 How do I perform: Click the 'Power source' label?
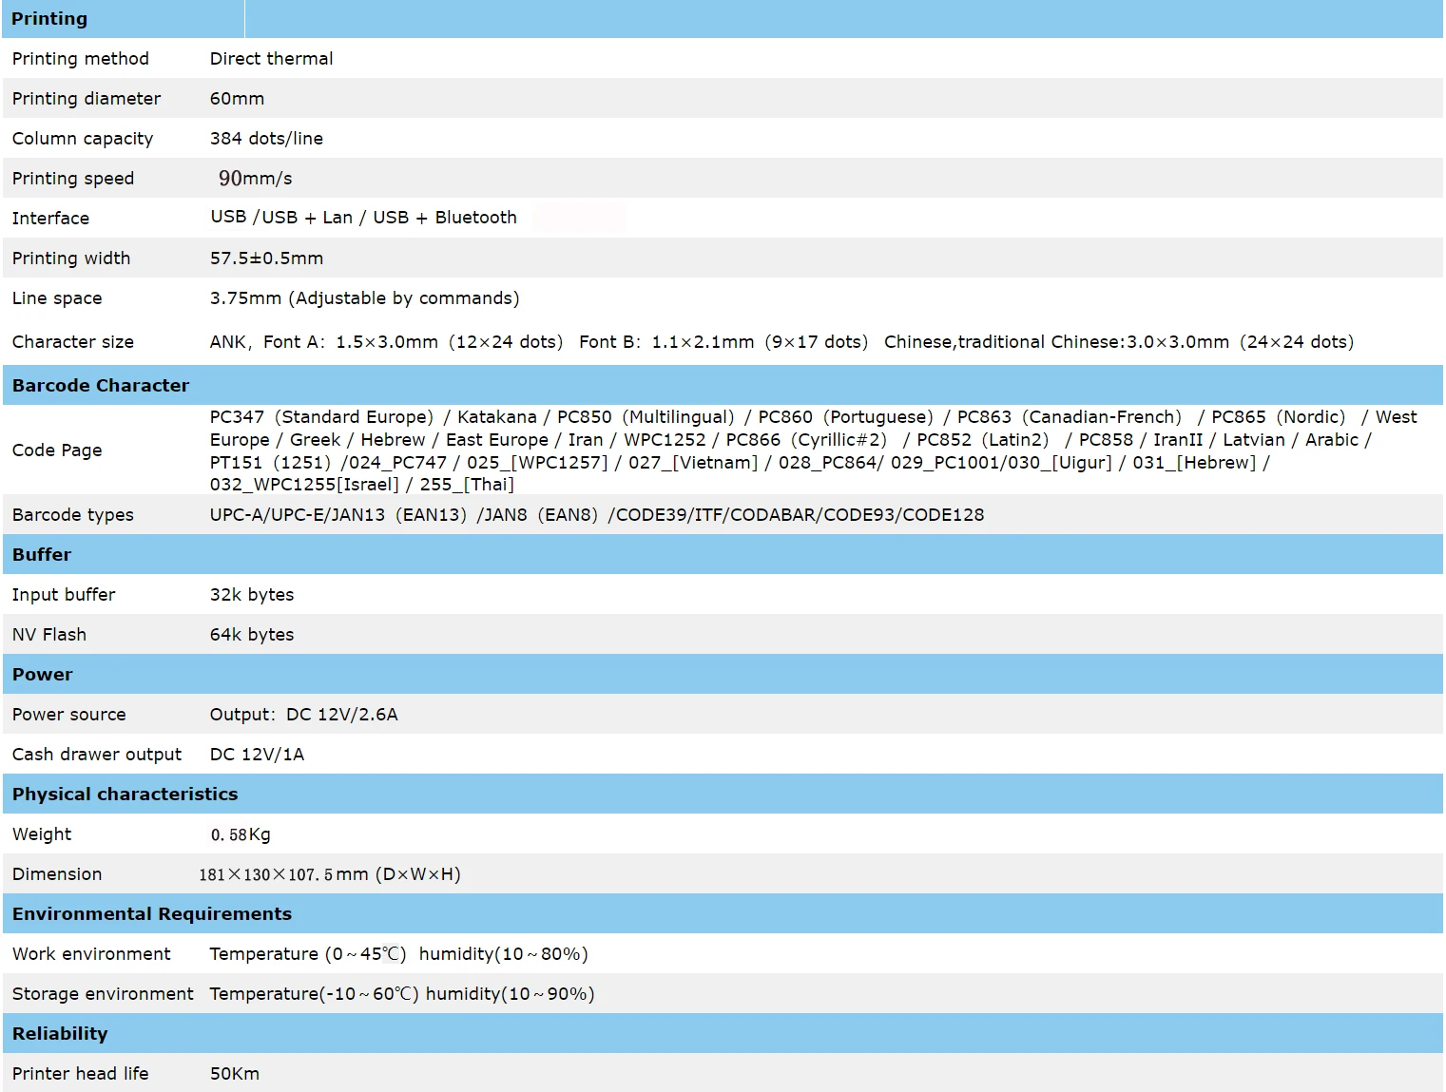(68, 715)
